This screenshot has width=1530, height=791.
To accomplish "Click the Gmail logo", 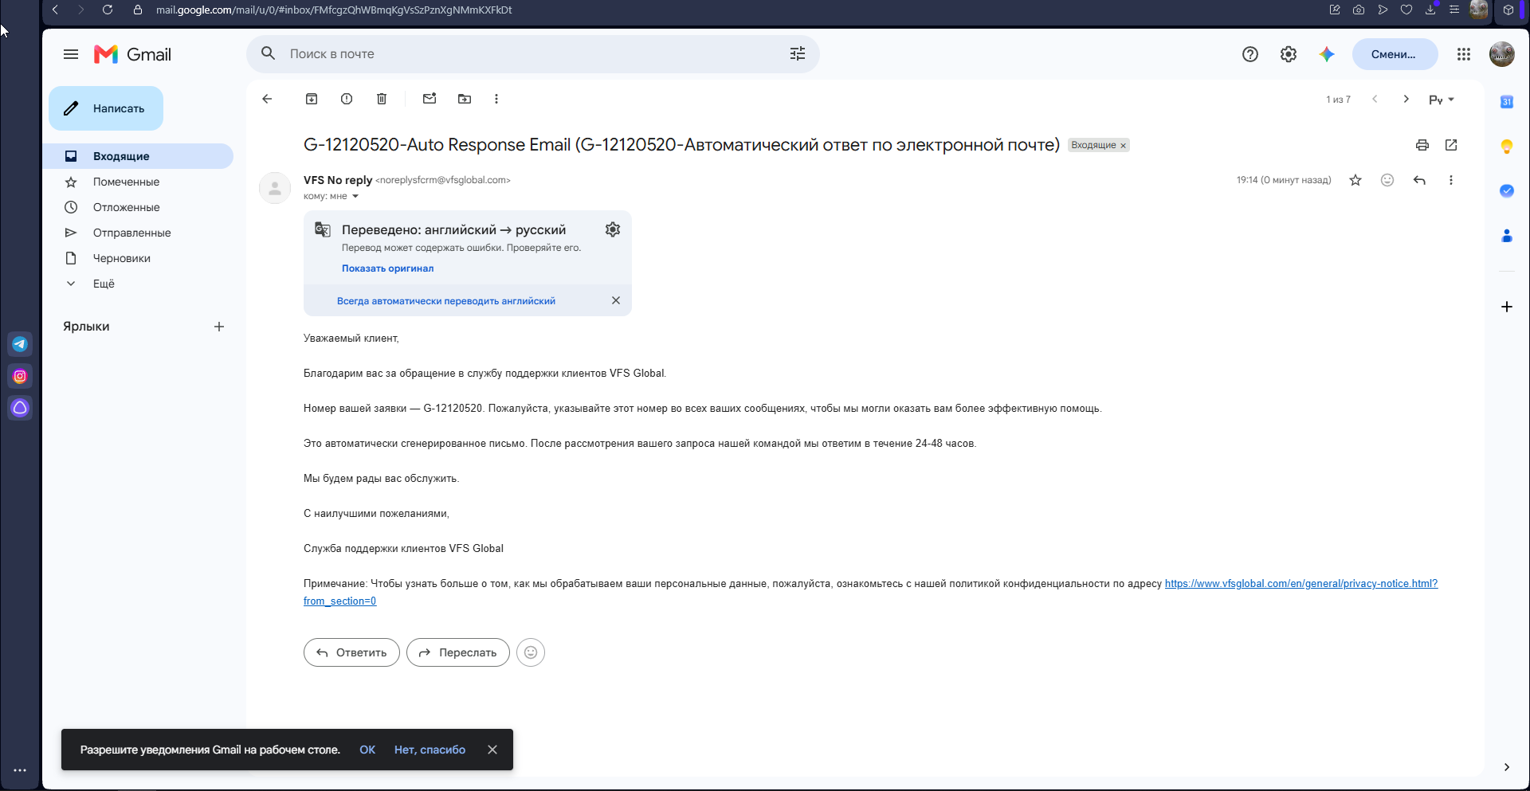I will click(x=132, y=54).
